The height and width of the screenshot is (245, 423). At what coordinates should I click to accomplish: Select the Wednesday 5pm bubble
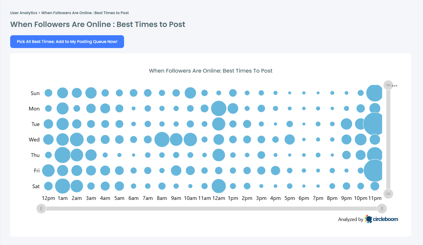[x=290, y=139]
